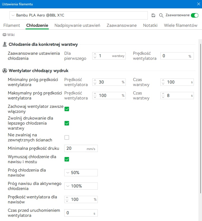
Task: Decrease Dla pierwszego warstwy count
Action: 95,57
